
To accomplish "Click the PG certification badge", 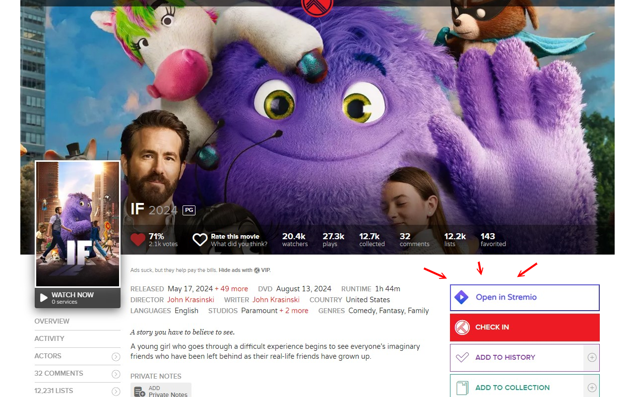I will coord(189,210).
